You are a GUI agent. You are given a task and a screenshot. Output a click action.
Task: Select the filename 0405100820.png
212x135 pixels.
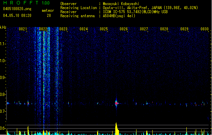click(17, 9)
